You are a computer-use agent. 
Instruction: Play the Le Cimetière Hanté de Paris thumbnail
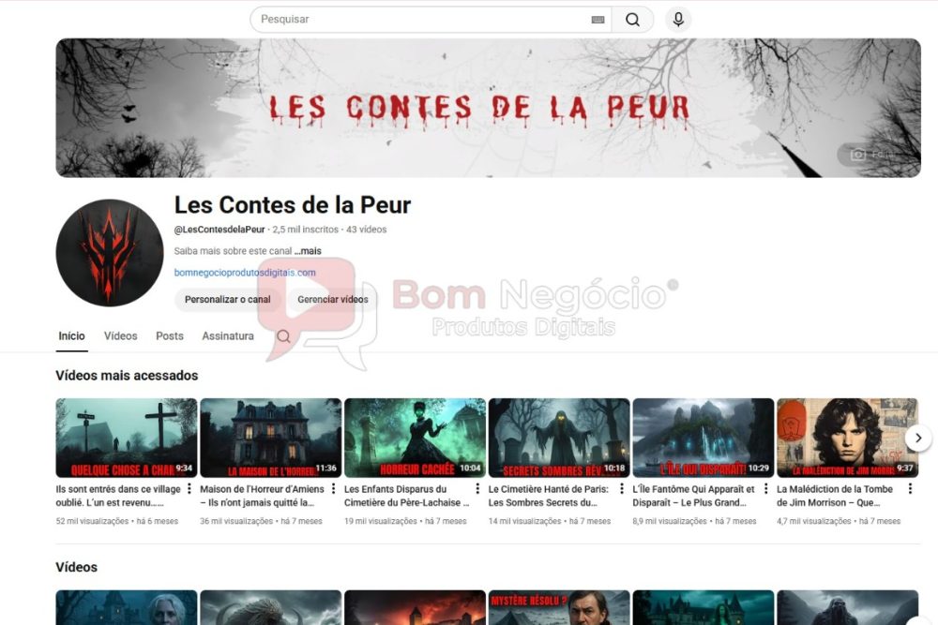coord(558,437)
